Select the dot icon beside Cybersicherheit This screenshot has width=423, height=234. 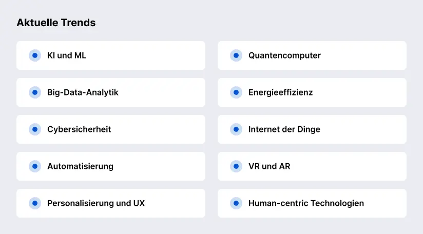tap(35, 129)
